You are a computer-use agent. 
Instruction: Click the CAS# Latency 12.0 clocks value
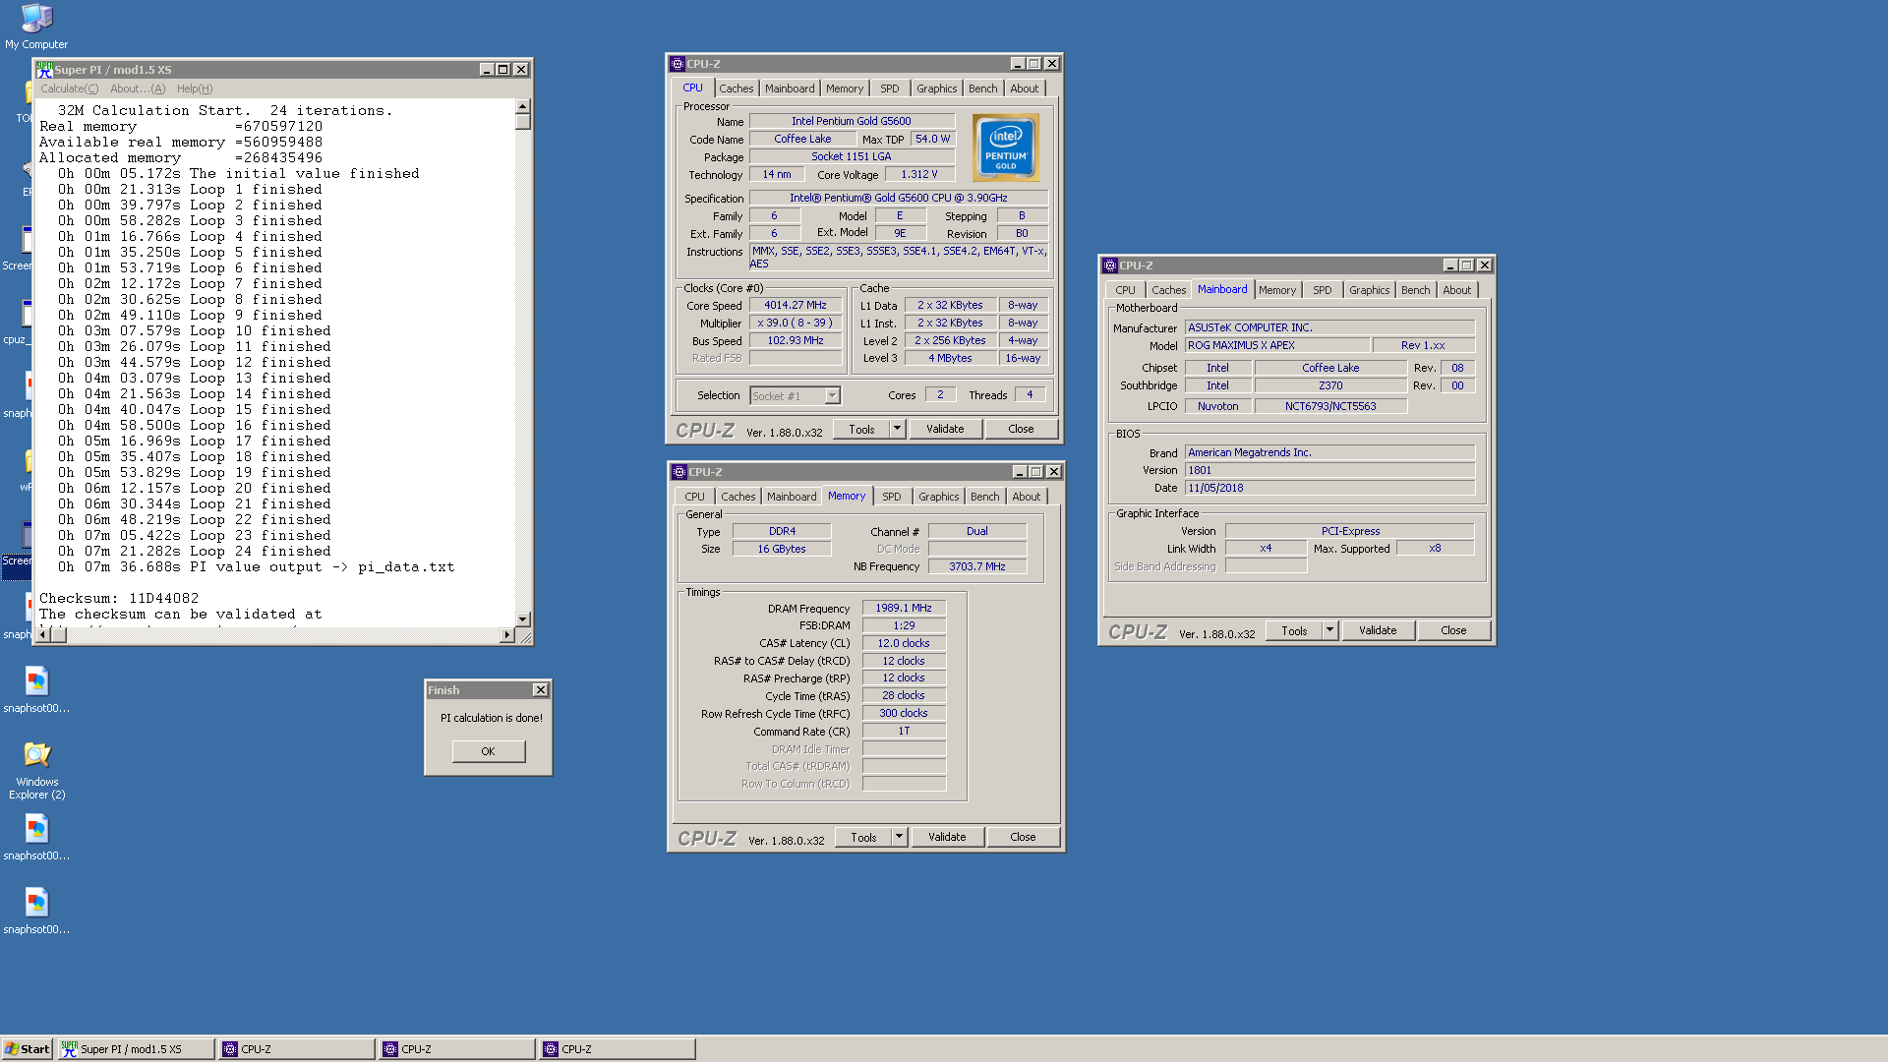pos(905,643)
